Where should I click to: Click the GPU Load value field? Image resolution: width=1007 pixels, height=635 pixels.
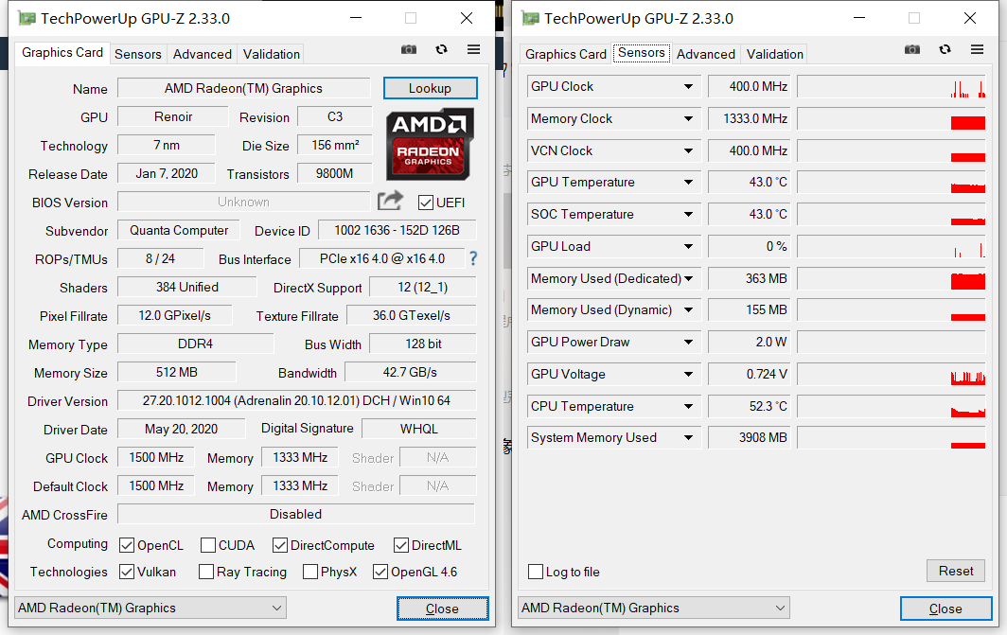pos(750,247)
